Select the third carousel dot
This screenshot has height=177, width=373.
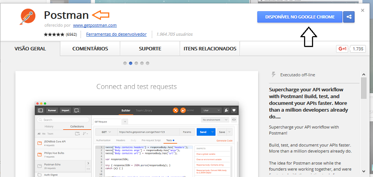[x=136, y=63]
